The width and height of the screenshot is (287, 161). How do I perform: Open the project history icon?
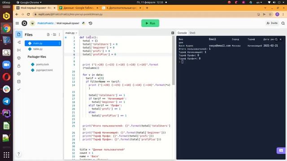pos(91,23)
